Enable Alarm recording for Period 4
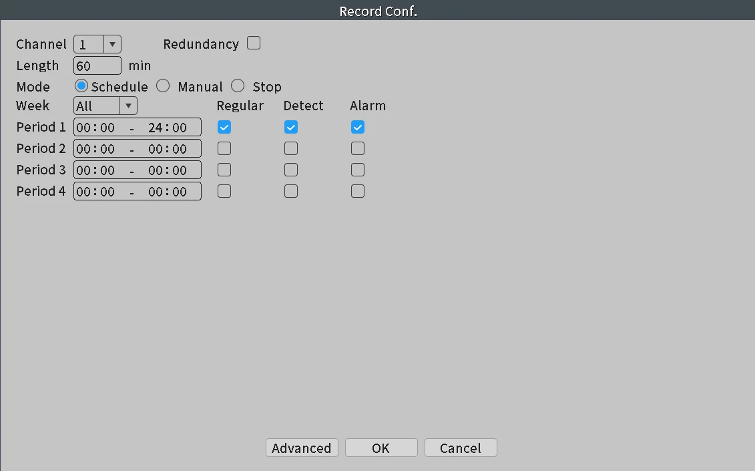This screenshot has width=755, height=471. click(357, 191)
